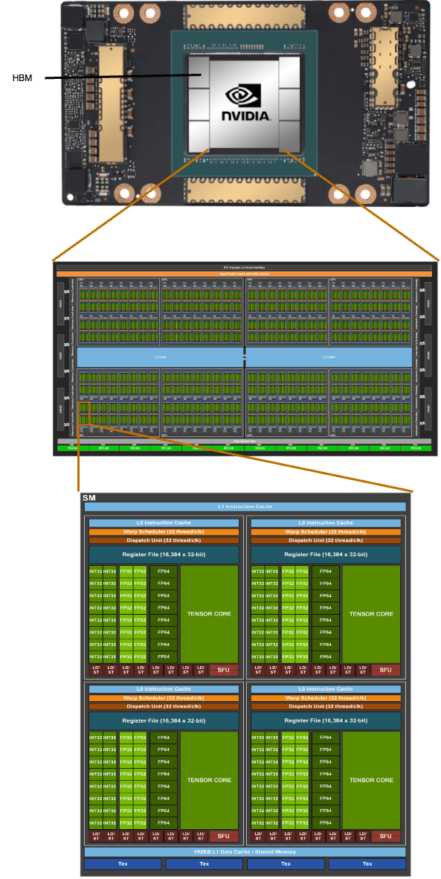Click lower-right Warp Scheduler (32 thread/clk) bar
The width and height of the screenshot is (441, 879).
(x=326, y=698)
